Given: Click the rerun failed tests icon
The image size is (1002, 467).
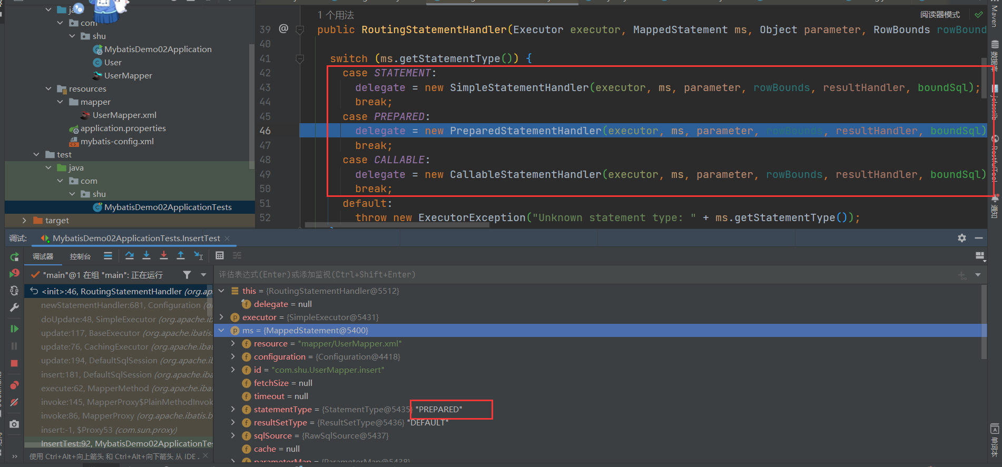Looking at the screenshot, I should [x=14, y=274].
